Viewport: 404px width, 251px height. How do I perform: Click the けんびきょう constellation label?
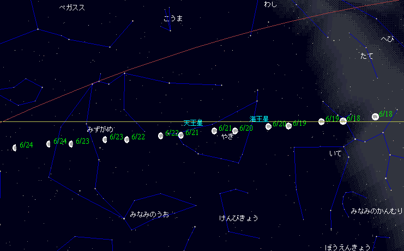[238, 218]
